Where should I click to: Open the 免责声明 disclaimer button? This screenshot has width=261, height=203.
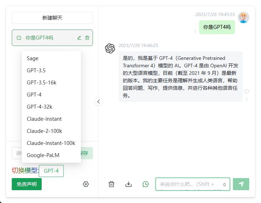[27, 184]
